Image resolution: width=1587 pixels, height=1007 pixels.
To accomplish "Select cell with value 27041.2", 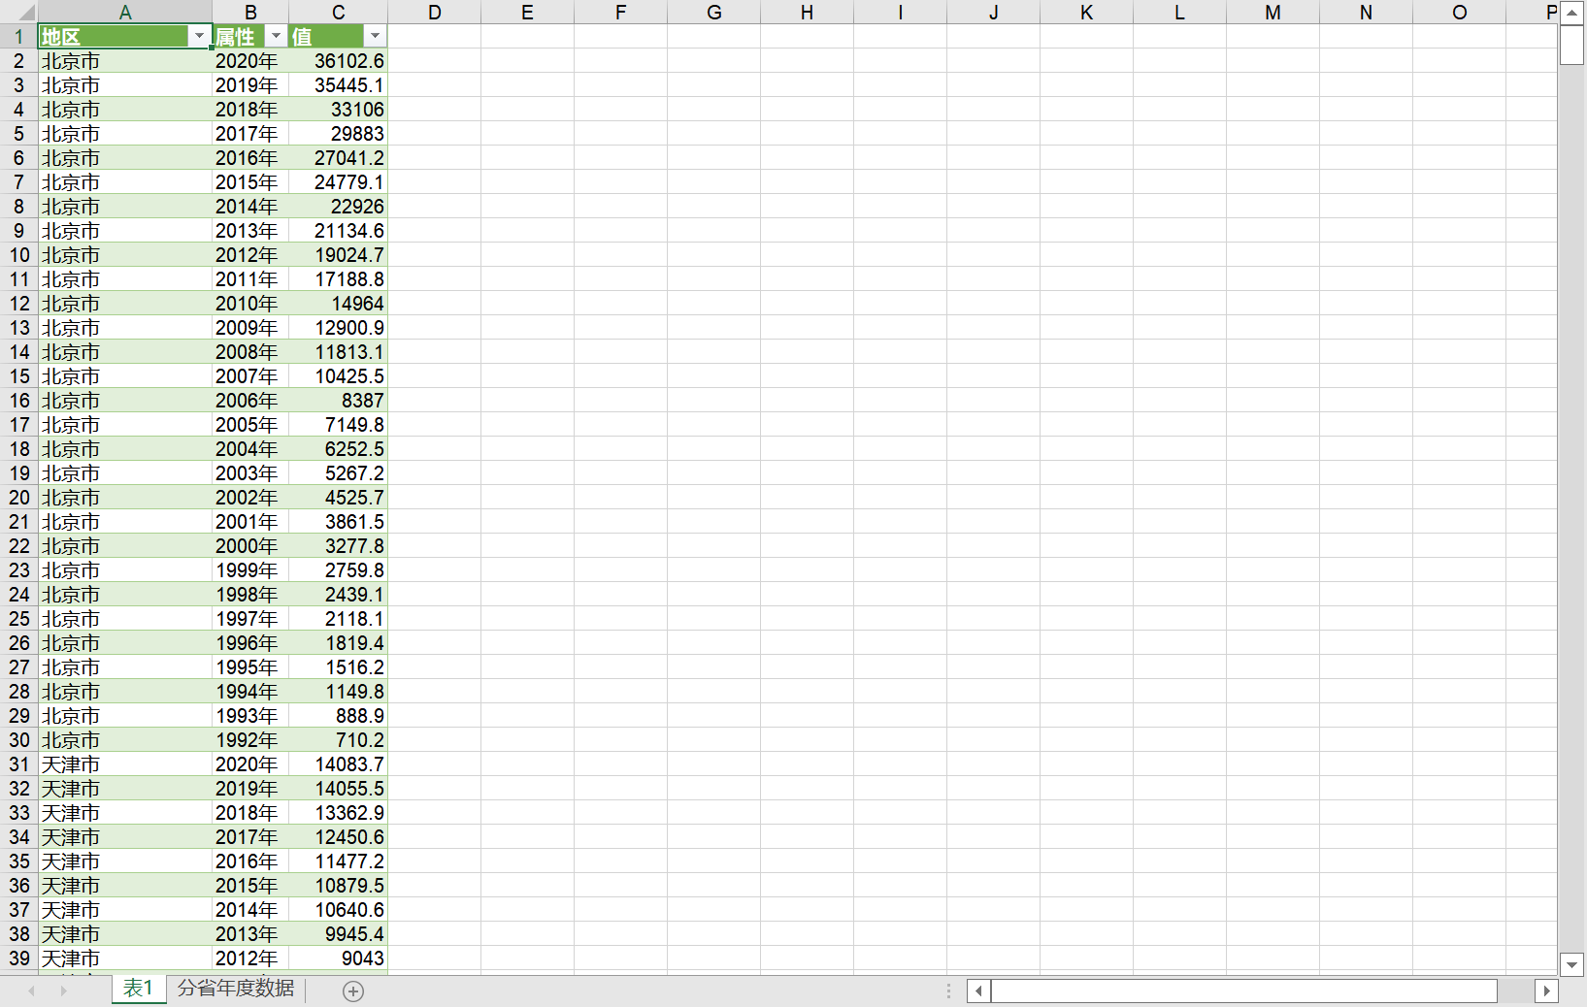I will click(338, 158).
